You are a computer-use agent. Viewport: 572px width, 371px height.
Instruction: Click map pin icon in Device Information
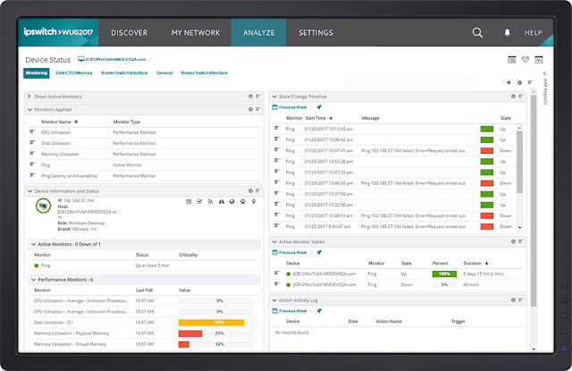pyautogui.click(x=254, y=202)
